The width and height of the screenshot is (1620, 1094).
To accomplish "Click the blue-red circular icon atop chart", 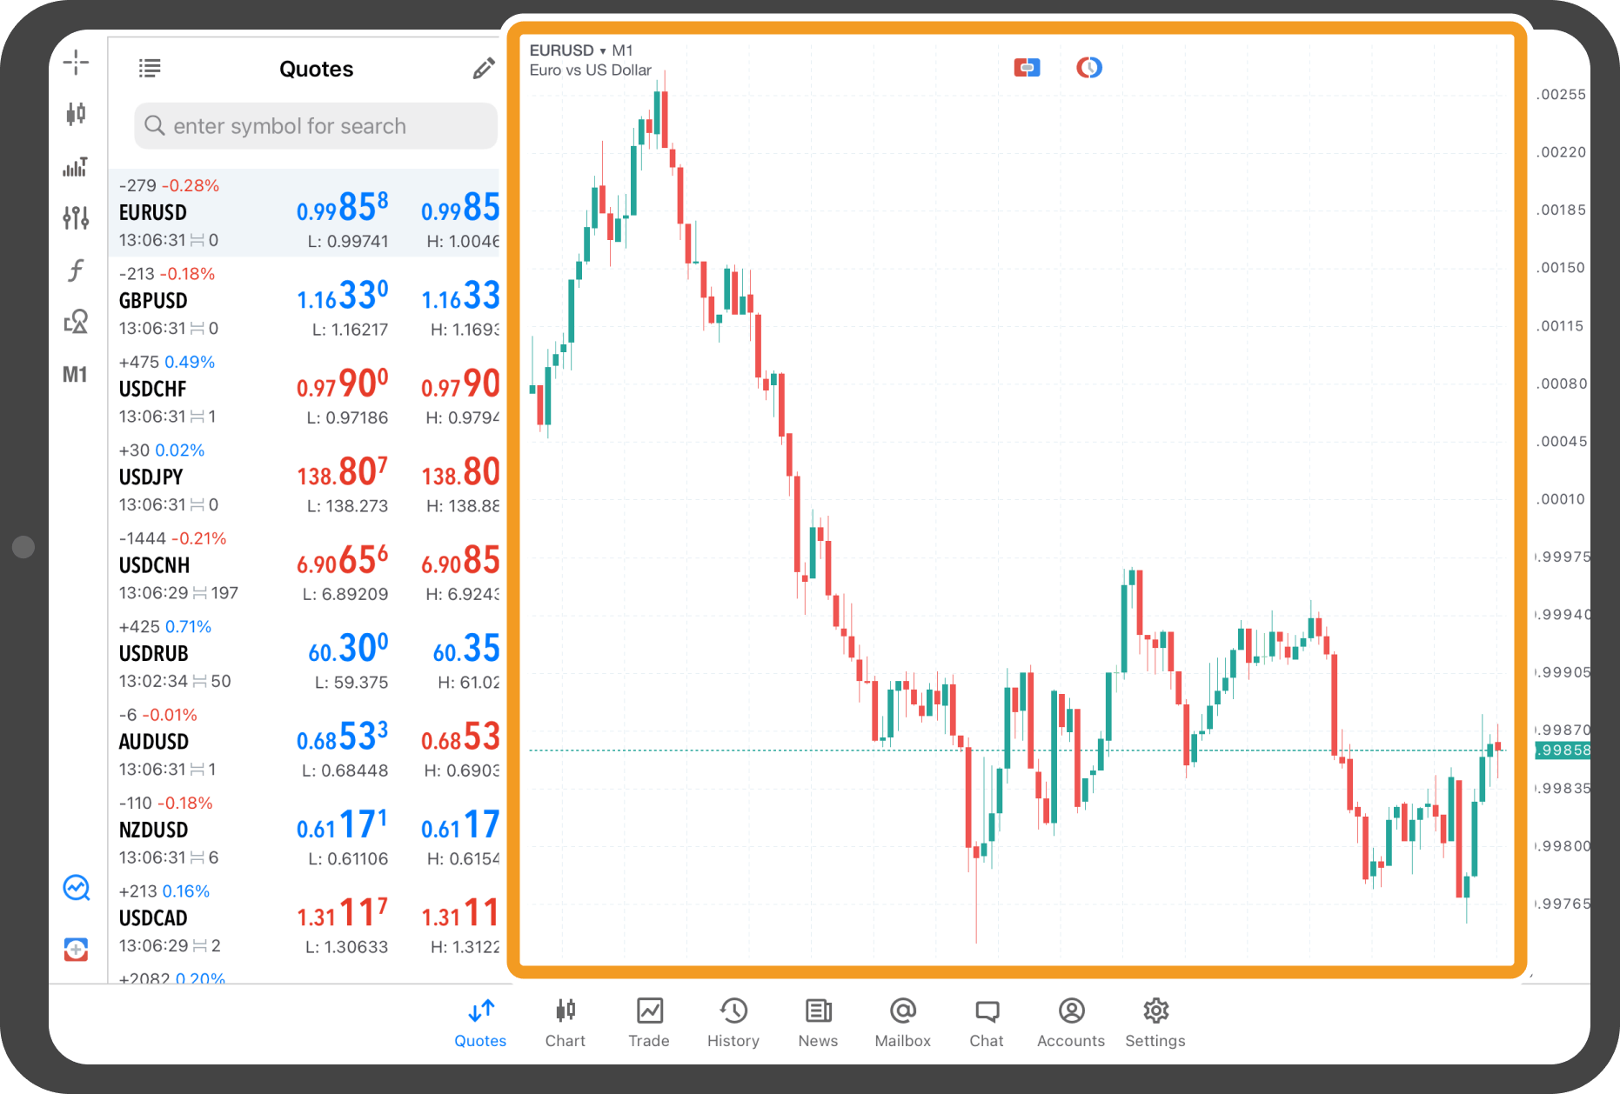I will pos(1088,68).
